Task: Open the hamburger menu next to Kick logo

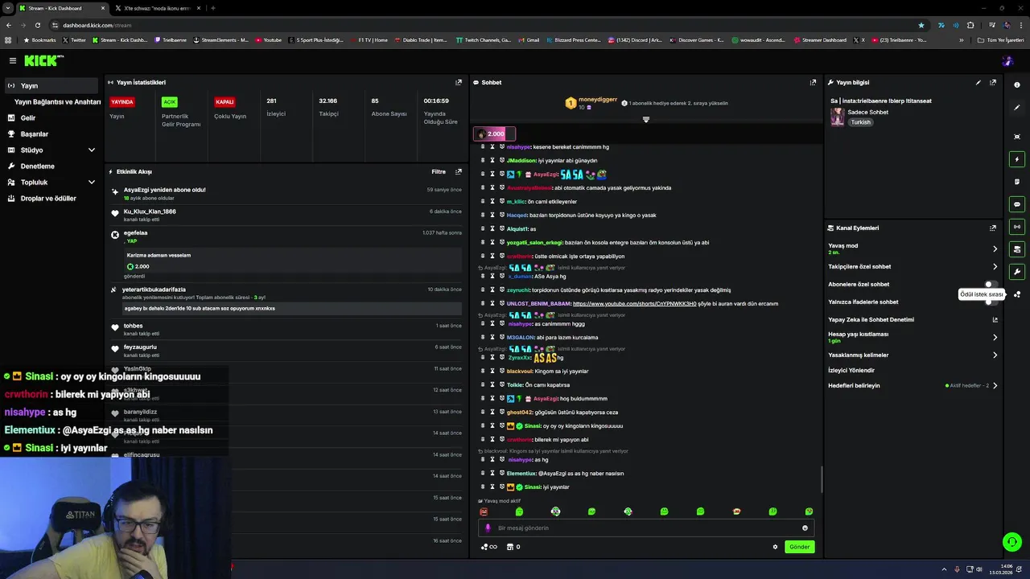Action: pos(13,60)
